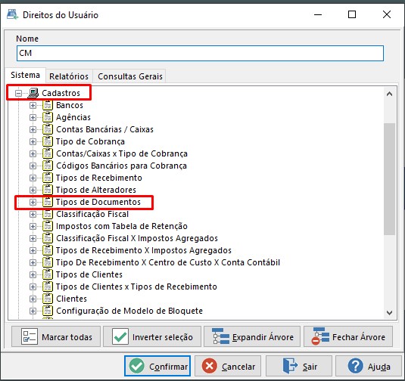Click the icon beside Tipos de Clientes

click(48, 274)
